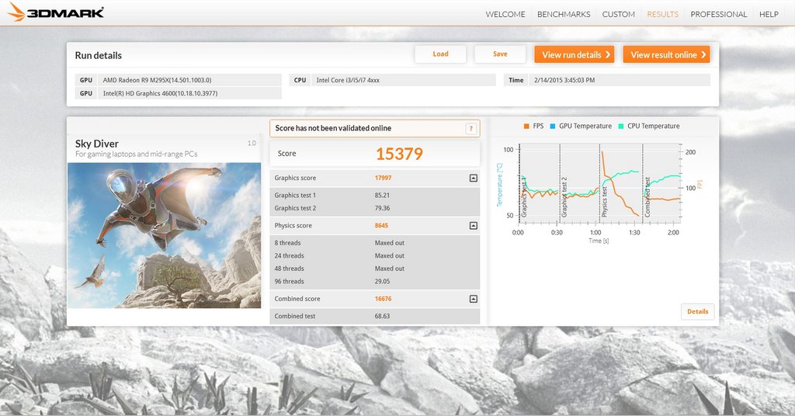Image resolution: width=795 pixels, height=416 pixels.
Task: Switch to the Benchmarks tab
Action: point(564,14)
